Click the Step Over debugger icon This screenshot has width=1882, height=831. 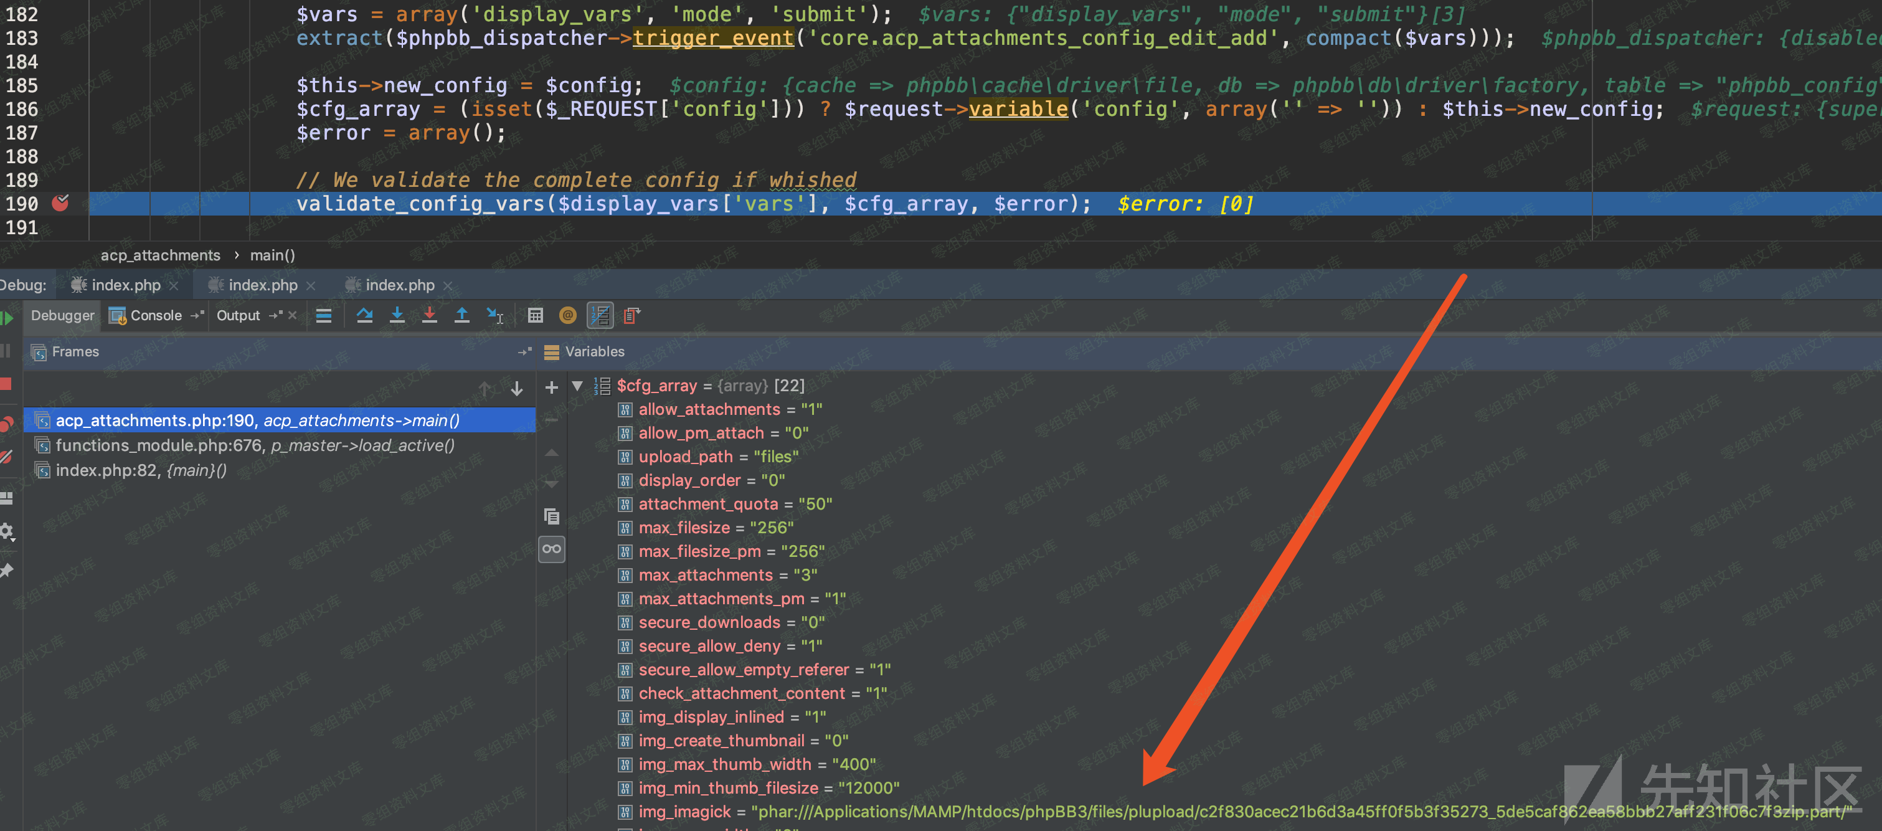[x=364, y=315]
